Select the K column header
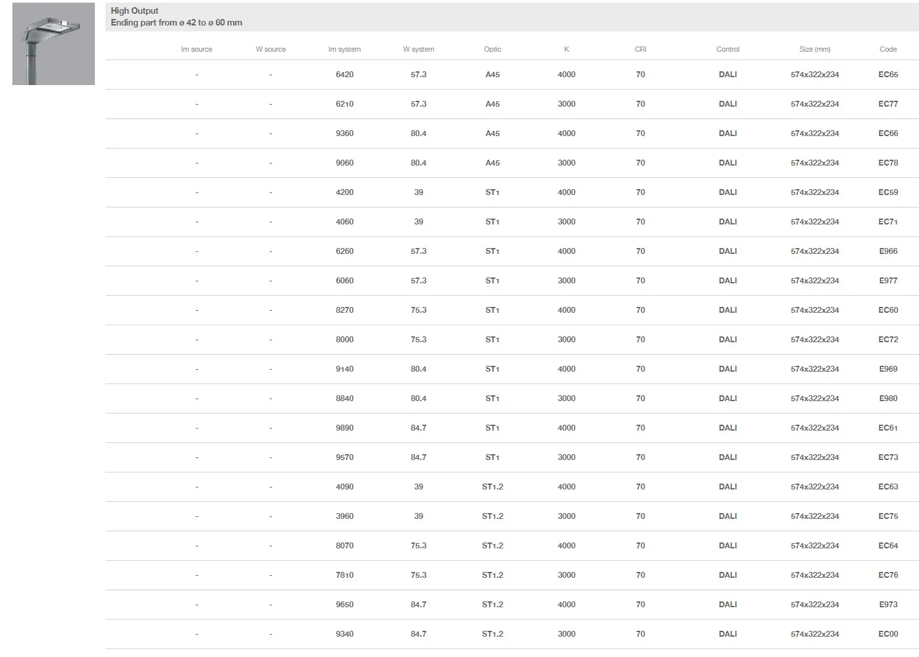The image size is (919, 657). 566,49
